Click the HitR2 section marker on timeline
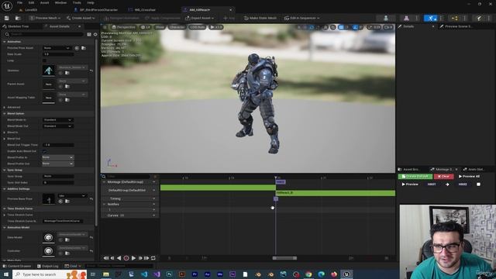 point(281,182)
